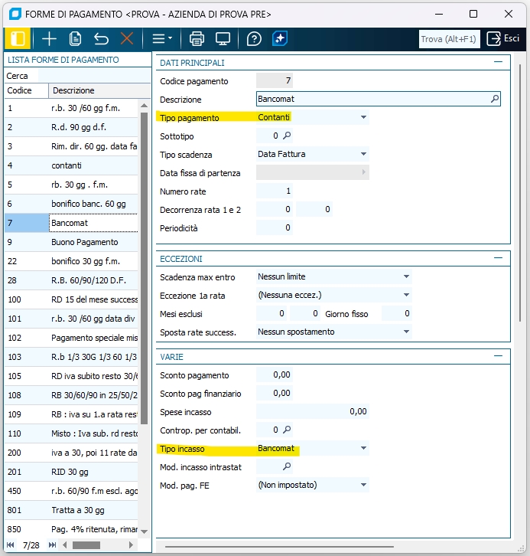Undo changes with the back arrow icon
Screen dimensions: 530x556
(101, 38)
